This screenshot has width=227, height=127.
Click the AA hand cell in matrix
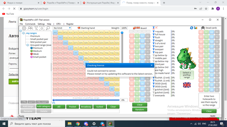coord(55,32)
